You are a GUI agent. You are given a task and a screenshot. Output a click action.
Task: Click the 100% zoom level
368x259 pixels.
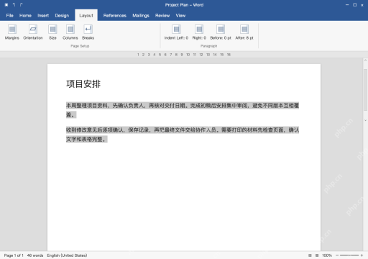tap(327, 255)
